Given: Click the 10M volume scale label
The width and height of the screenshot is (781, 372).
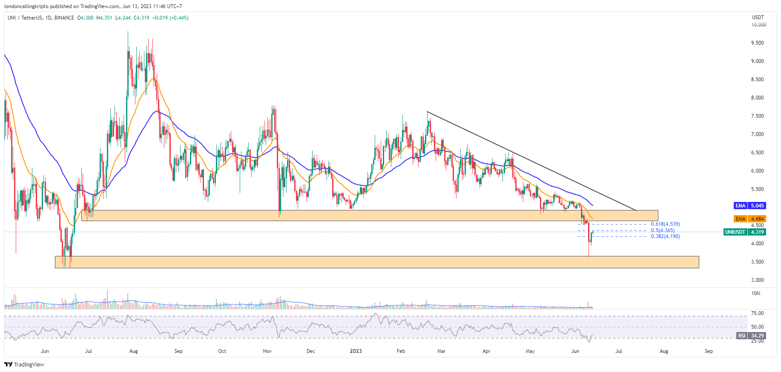Looking at the screenshot, I should (755, 293).
